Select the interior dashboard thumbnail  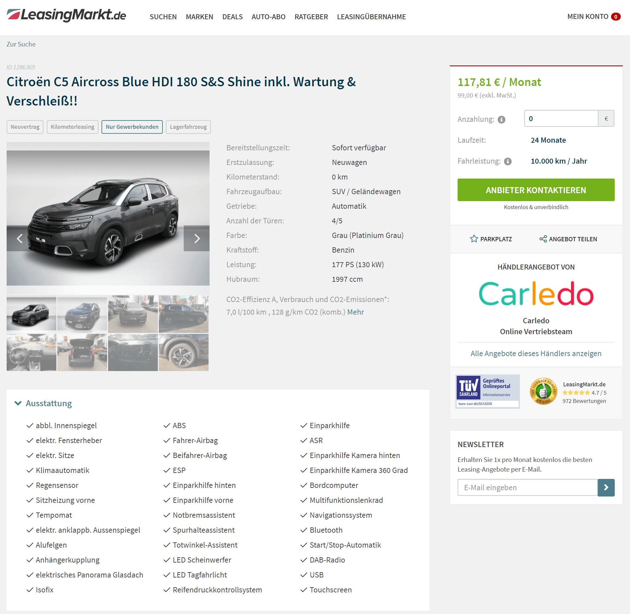(31, 352)
